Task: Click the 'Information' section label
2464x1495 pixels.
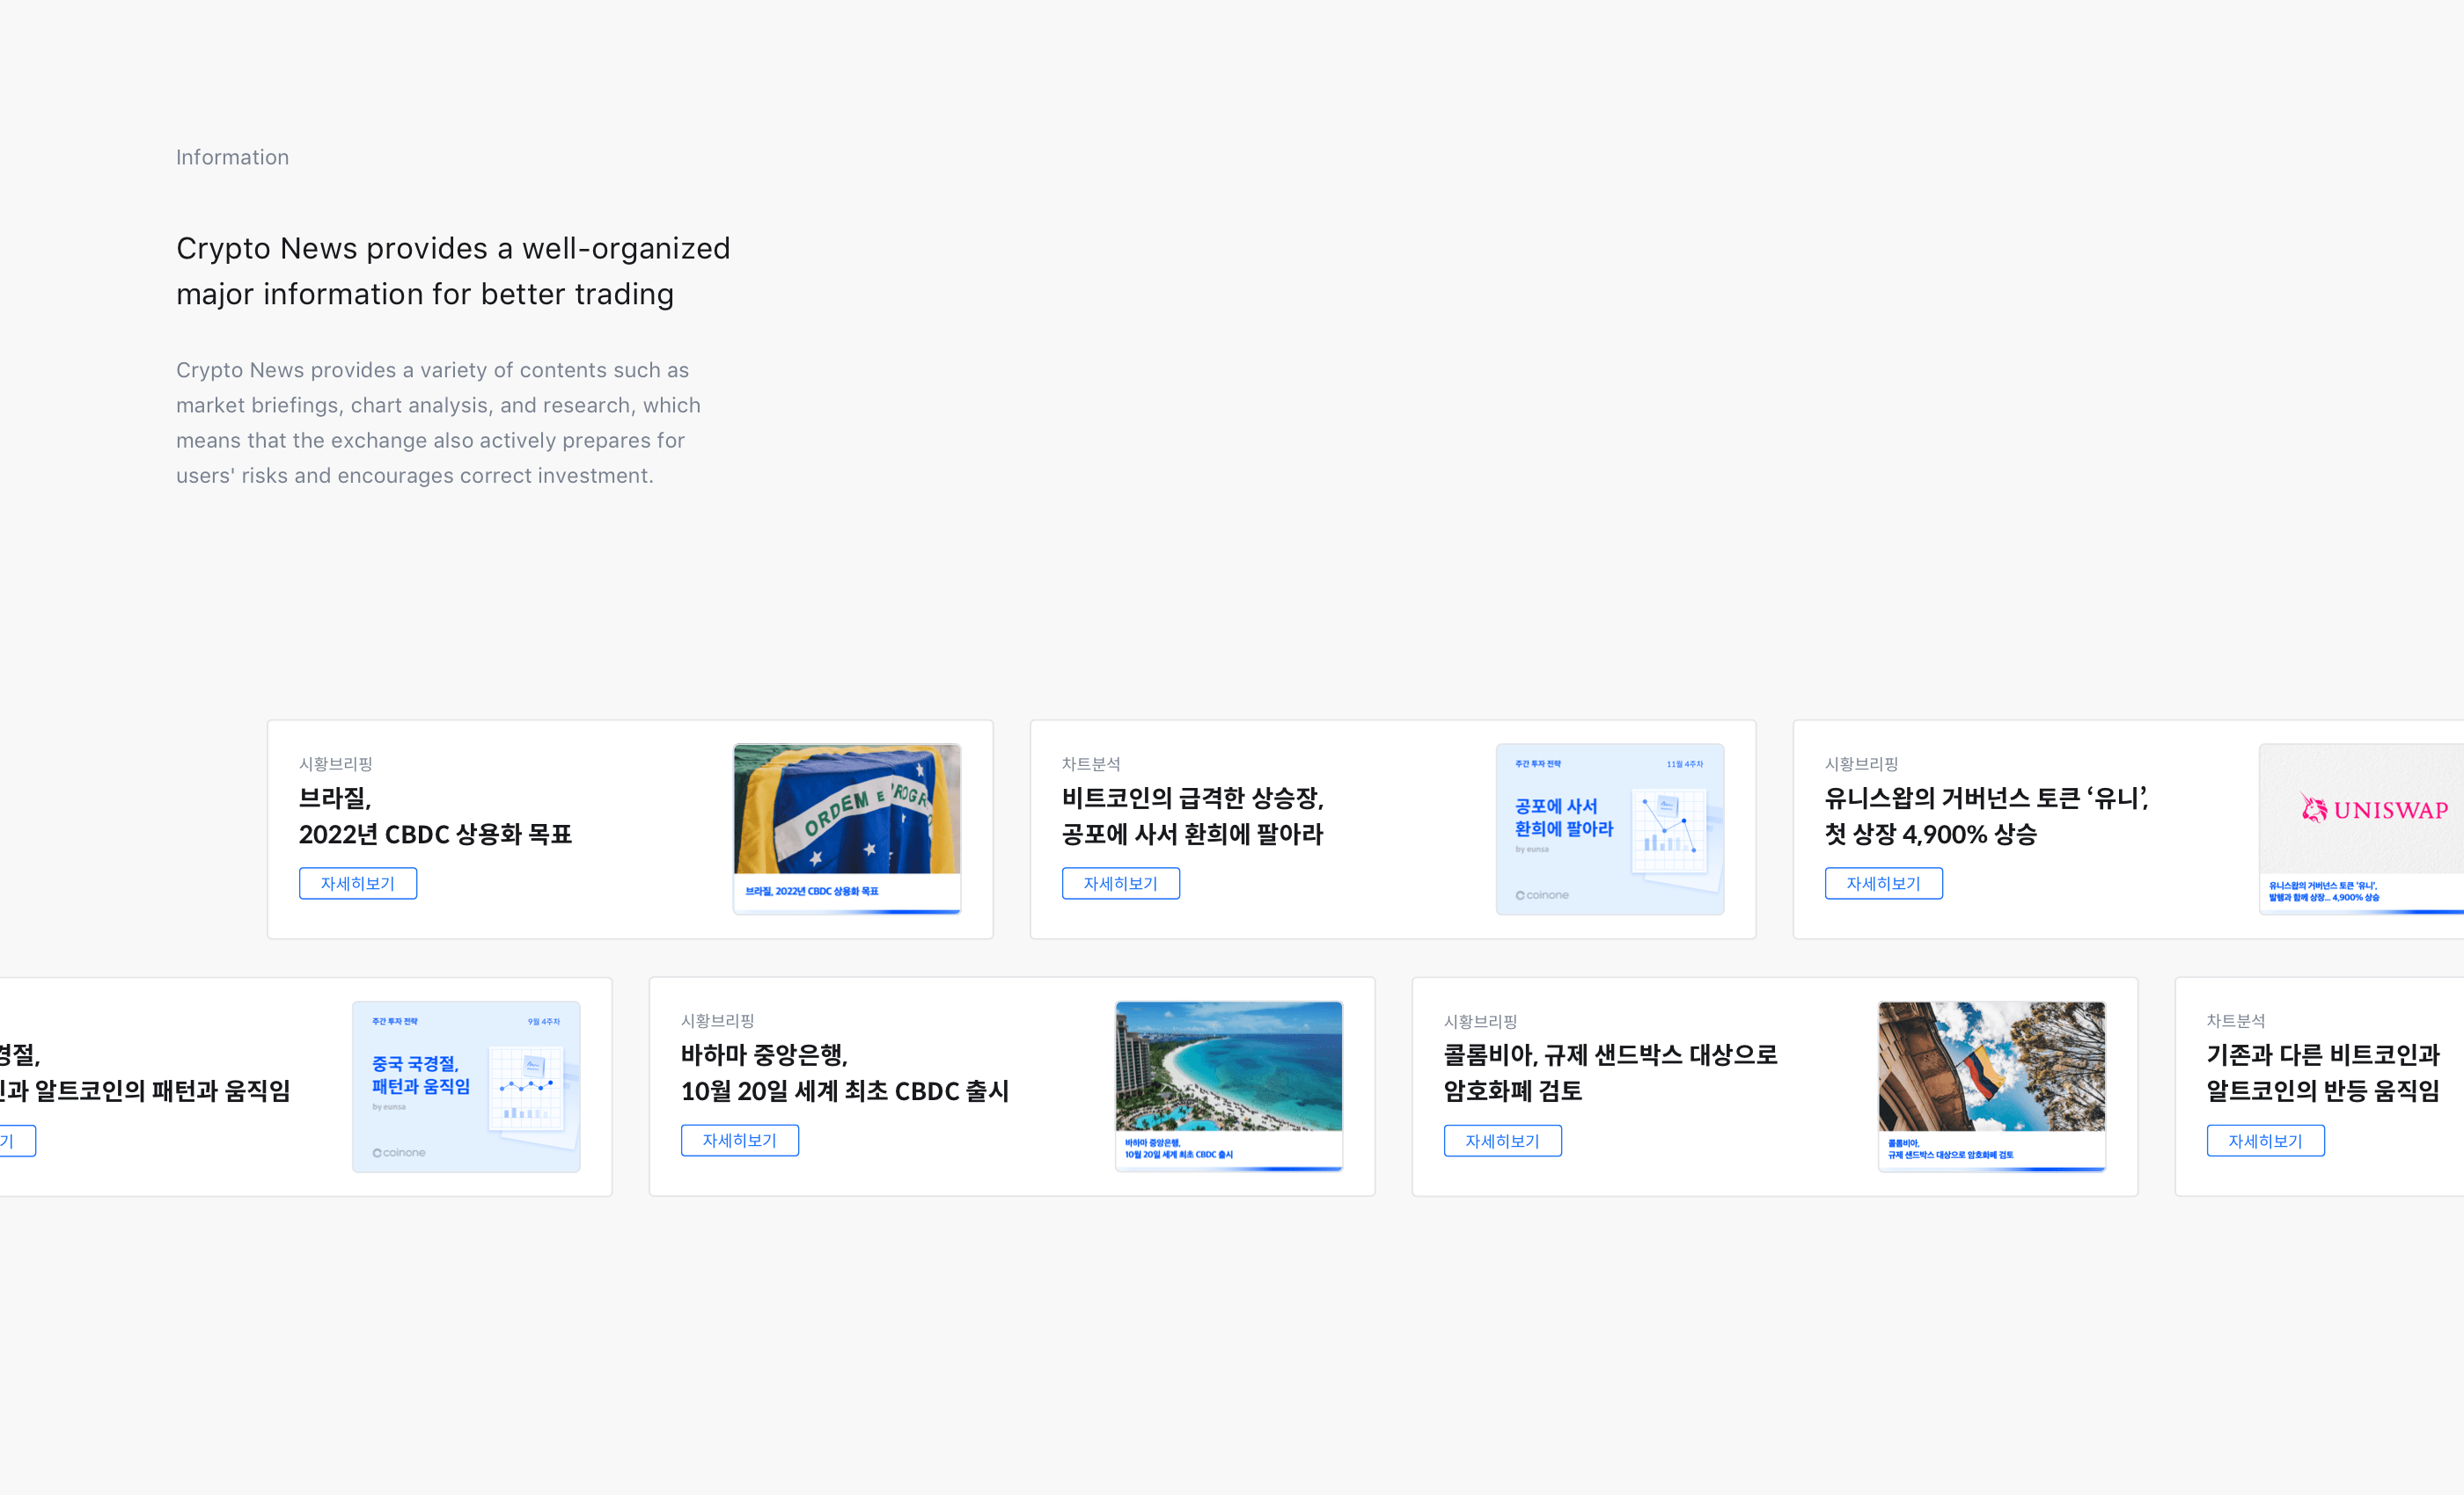Action: pos(232,157)
